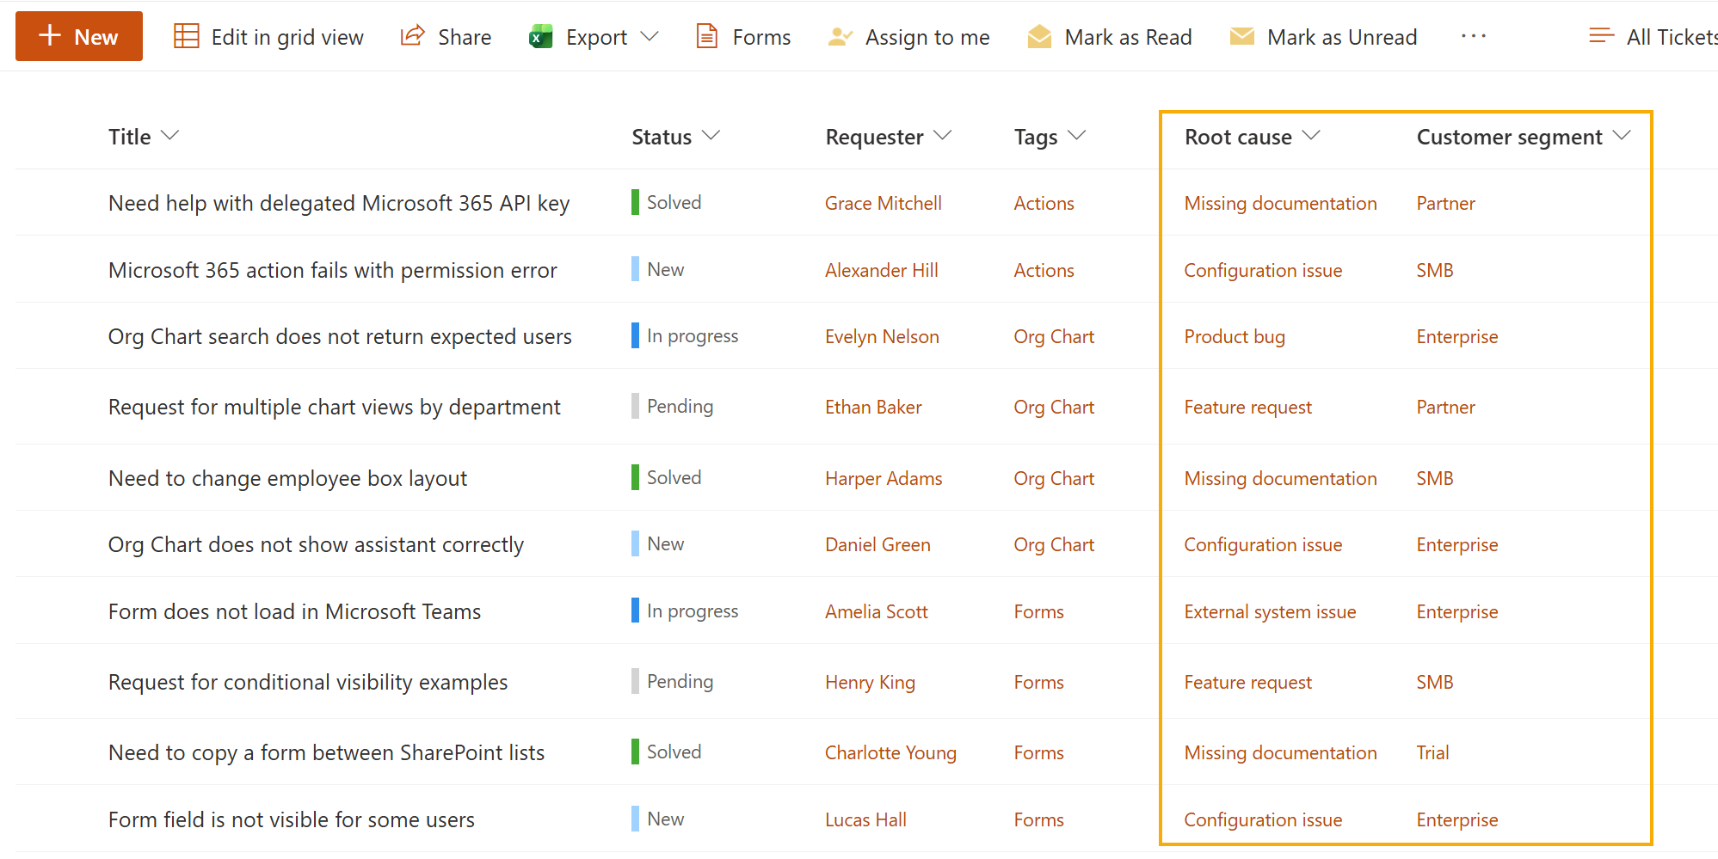This screenshot has width=1718, height=859.
Task: Click the New button
Action: coord(79,36)
